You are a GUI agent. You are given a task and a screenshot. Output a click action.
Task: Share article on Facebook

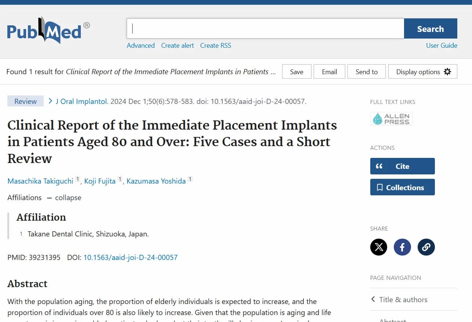click(402, 247)
